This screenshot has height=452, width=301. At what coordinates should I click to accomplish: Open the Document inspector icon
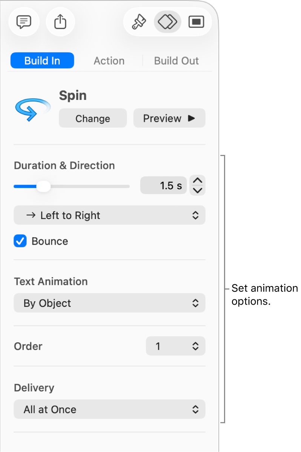[x=197, y=22]
